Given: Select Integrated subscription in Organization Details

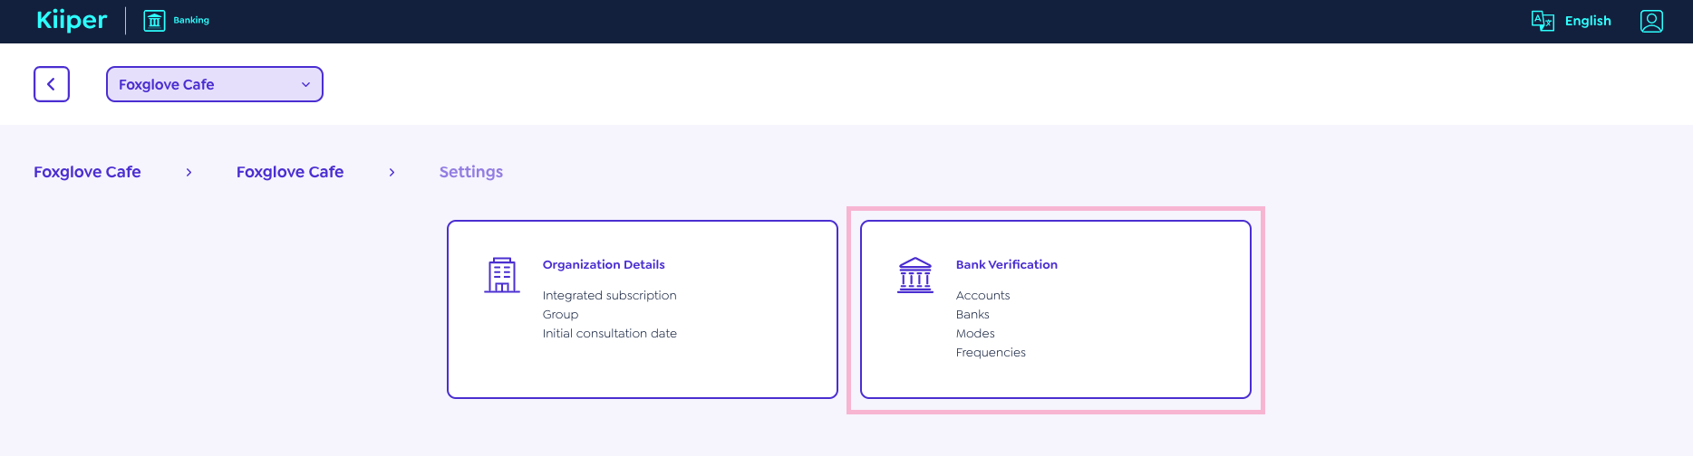Looking at the screenshot, I should (x=609, y=295).
